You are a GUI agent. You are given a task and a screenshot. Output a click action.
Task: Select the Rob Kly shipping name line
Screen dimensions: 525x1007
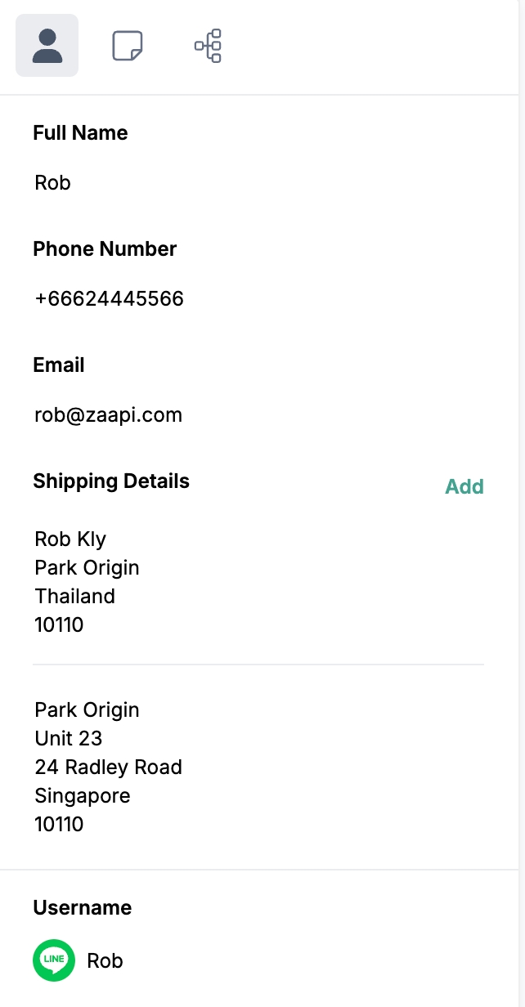(x=70, y=539)
